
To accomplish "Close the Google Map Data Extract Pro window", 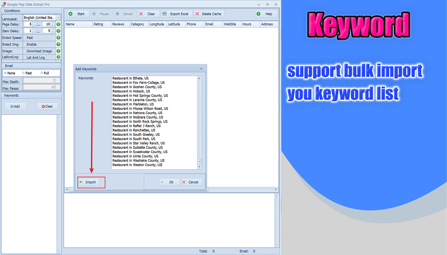I will (276, 4).
